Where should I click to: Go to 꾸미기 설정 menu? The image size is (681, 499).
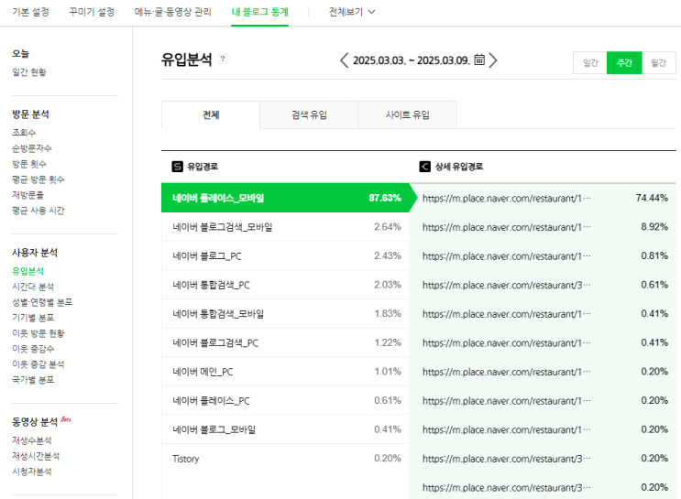(92, 12)
